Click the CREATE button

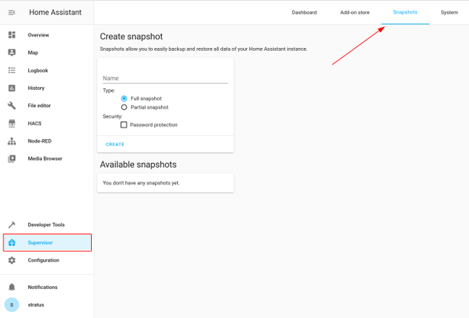coord(115,144)
